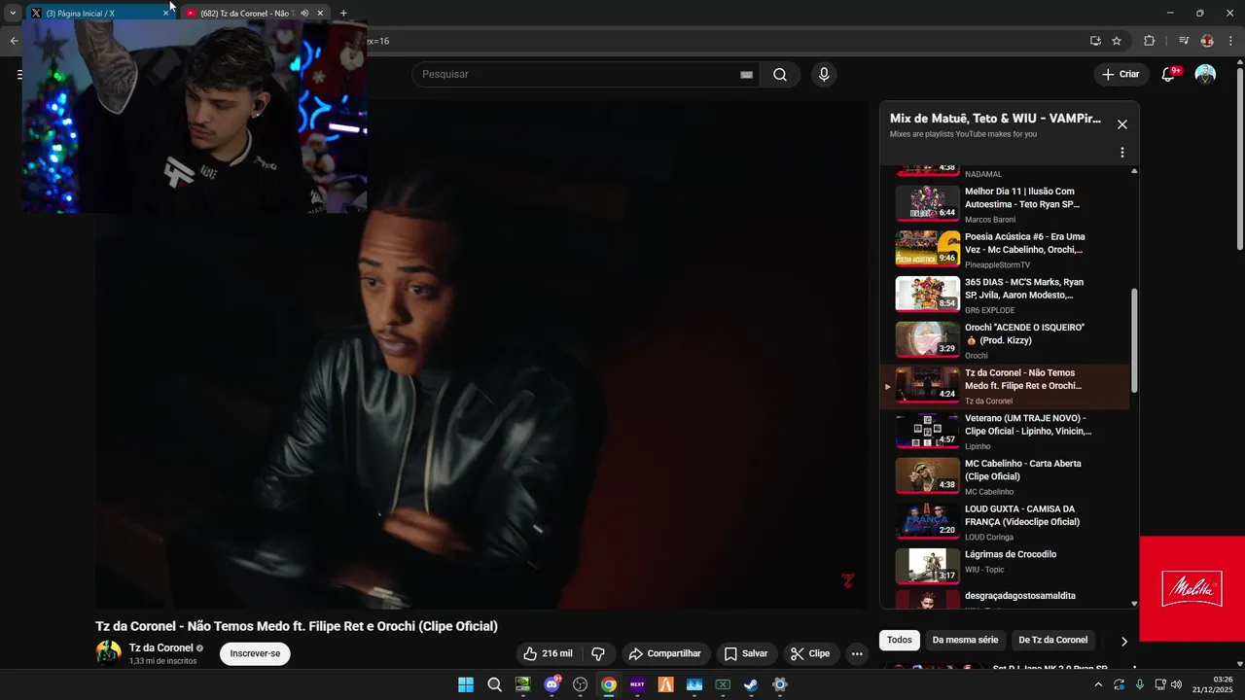Play Veterano (UM TRAJE NOVO) video
Viewport: 1245px width, 700px height.
1006,432
